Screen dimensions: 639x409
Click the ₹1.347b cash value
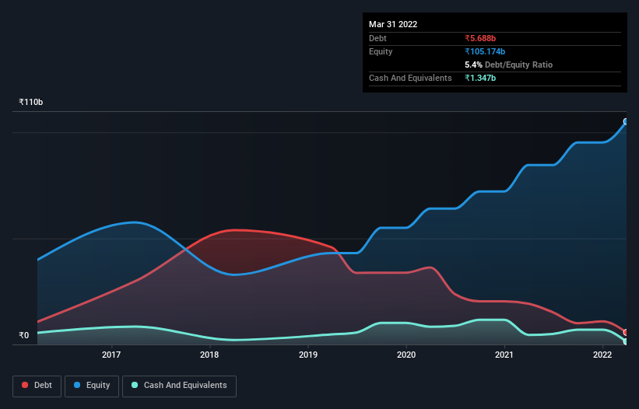(480, 78)
